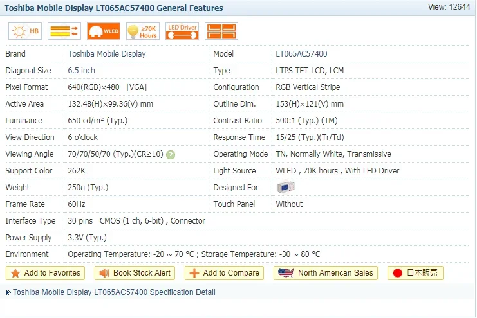The width and height of the screenshot is (477, 318).
Task: Click the orange WLED backlight icon
Action: coord(104,31)
